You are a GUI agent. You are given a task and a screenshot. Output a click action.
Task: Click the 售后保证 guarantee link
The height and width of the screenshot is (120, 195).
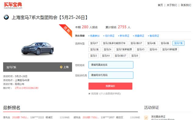point(154,36)
